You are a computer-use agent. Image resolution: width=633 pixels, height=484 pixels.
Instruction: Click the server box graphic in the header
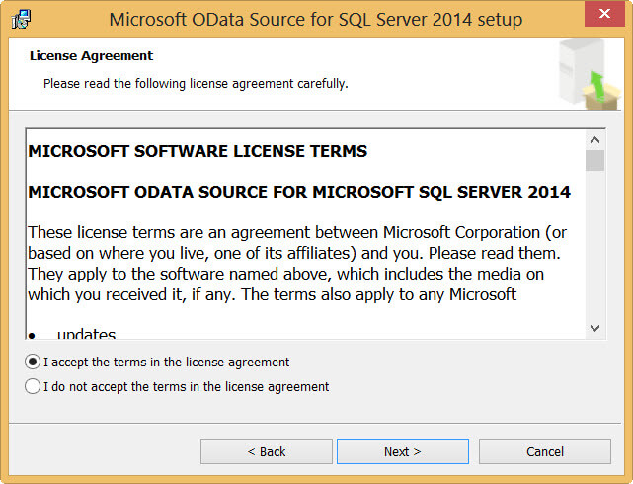pyautogui.click(x=583, y=72)
